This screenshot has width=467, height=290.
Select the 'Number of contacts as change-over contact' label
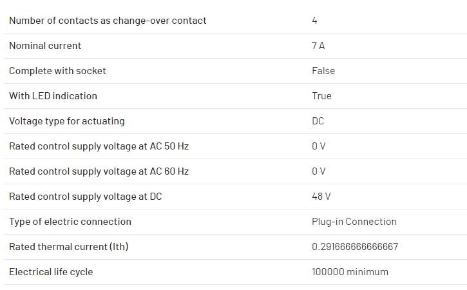coord(108,21)
